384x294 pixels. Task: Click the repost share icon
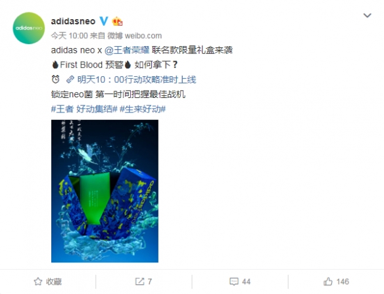139,282
